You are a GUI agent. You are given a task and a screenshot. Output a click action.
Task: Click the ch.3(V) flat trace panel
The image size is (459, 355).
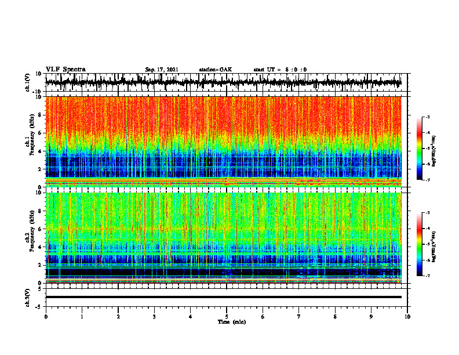tap(226, 298)
